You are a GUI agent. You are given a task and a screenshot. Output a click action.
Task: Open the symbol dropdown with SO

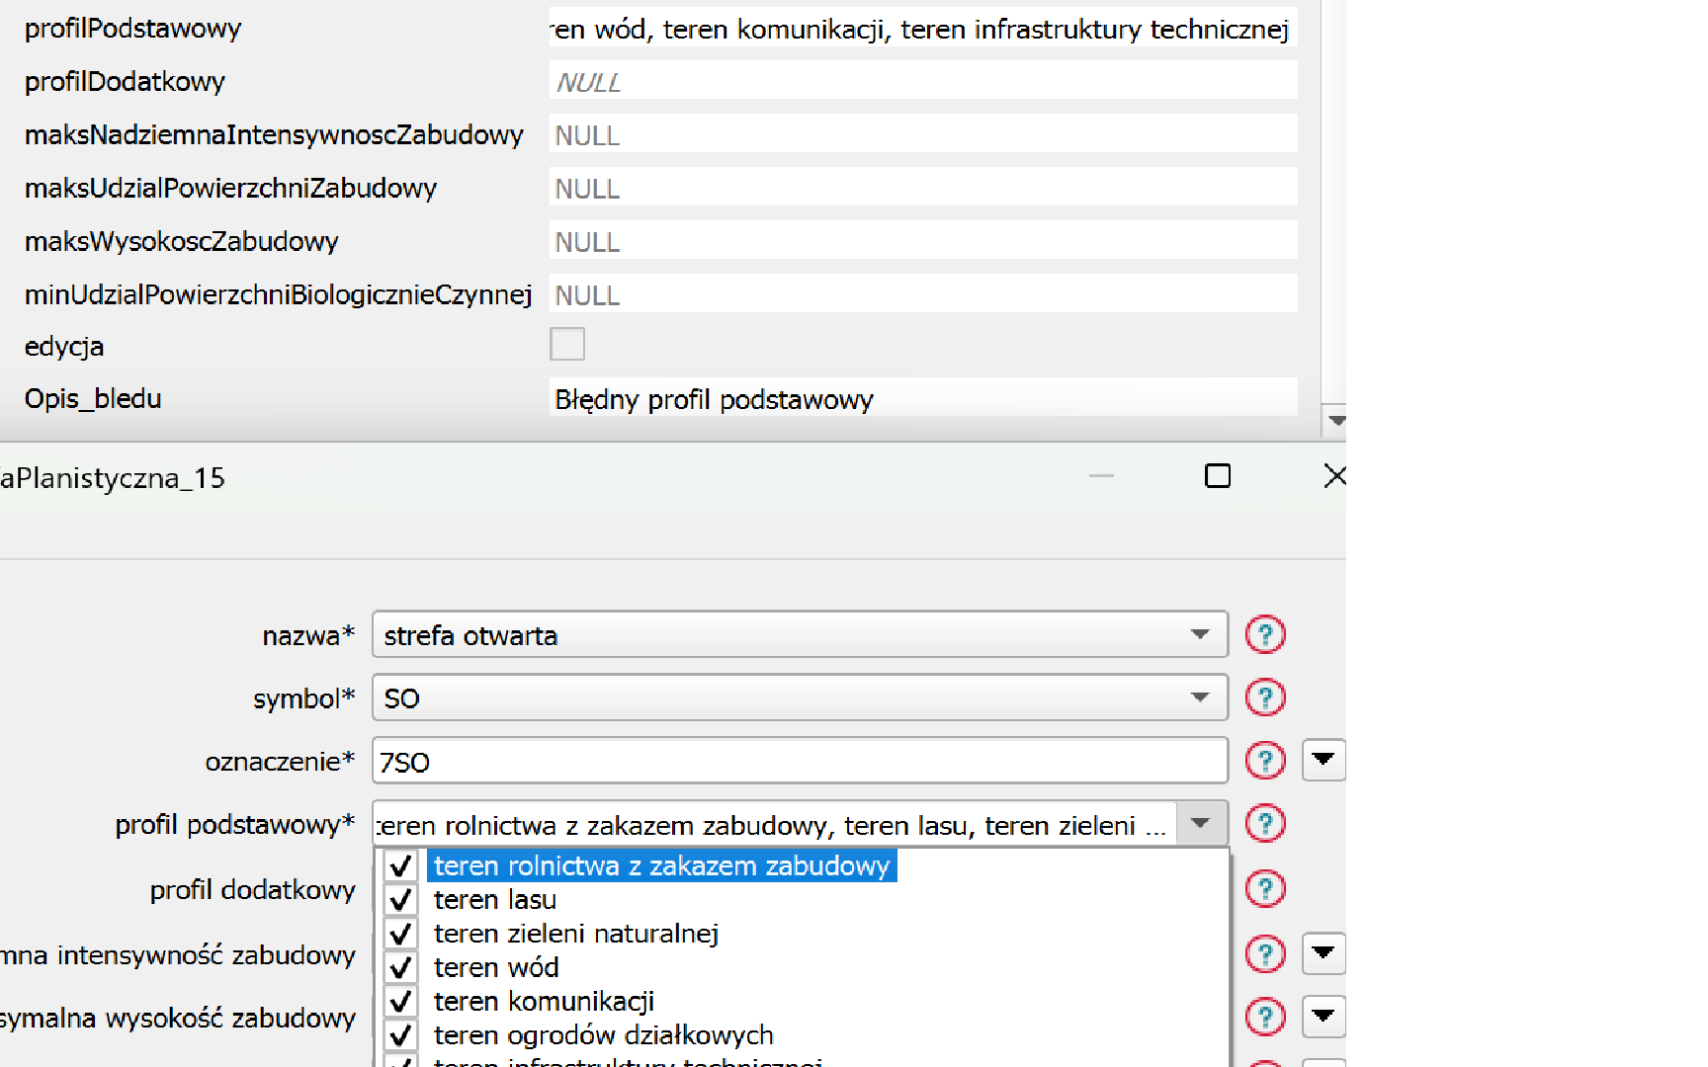1199,698
